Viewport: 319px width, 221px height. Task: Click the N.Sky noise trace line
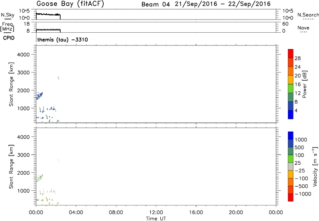tap(48, 14)
